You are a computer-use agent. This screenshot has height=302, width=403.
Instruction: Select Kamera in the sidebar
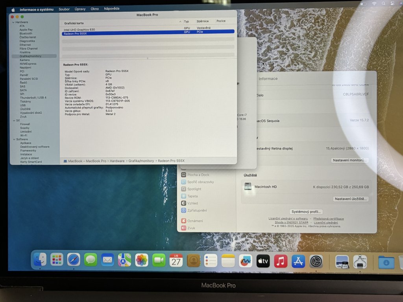pyautogui.click(x=25, y=60)
